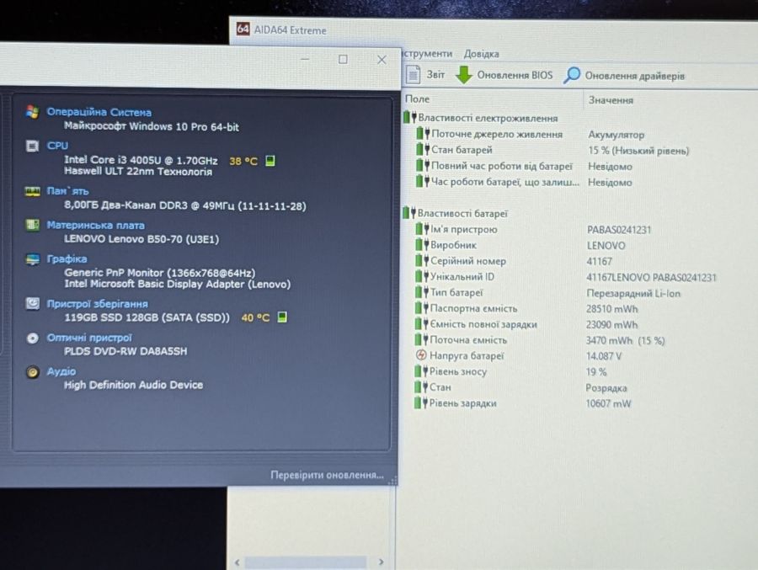Select the Рівень зарядки row label
The image size is (758, 570).
[x=462, y=403]
